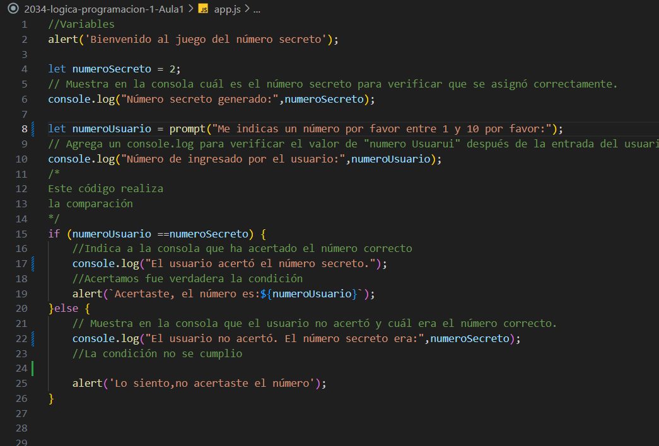This screenshot has width=659, height=446.
Task: Click the 'la comparación' comment line
Action: click(x=90, y=203)
